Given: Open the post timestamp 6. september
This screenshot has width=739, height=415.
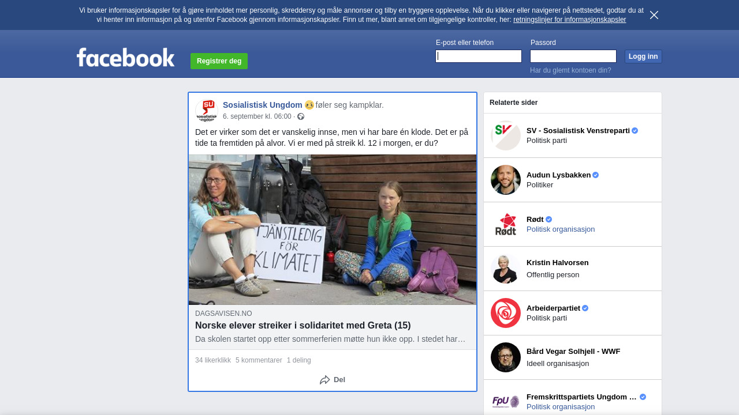Looking at the screenshot, I should click(257, 116).
